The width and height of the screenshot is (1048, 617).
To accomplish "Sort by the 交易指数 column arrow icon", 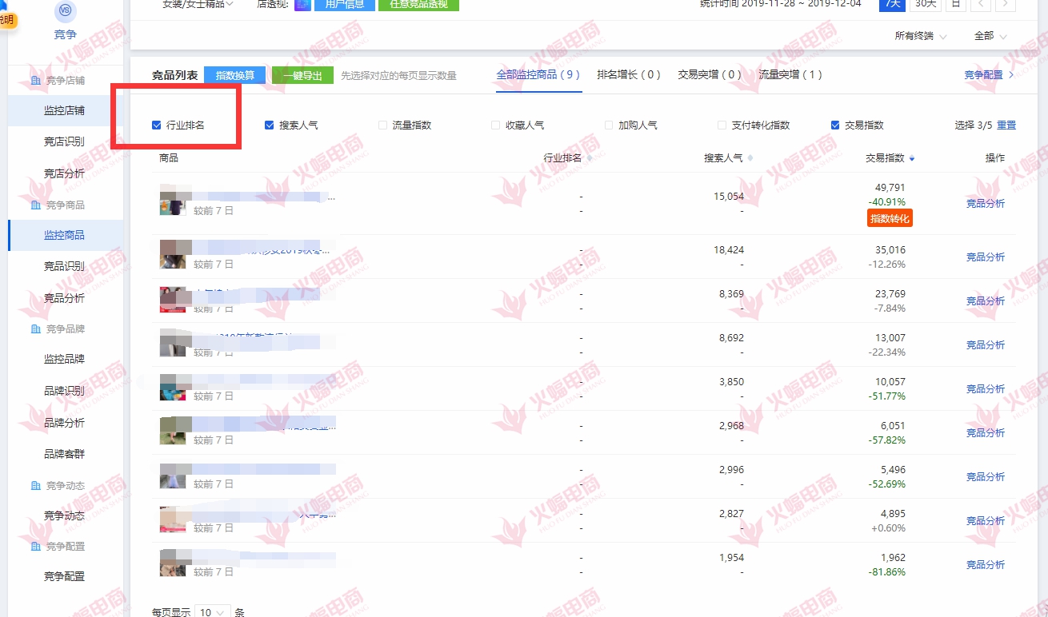I will pyautogui.click(x=912, y=158).
